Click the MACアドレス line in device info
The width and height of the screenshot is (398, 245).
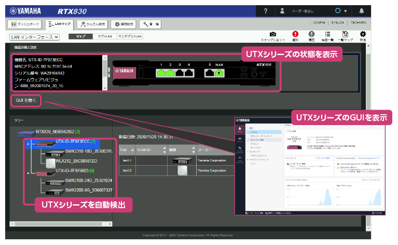pos(43,66)
